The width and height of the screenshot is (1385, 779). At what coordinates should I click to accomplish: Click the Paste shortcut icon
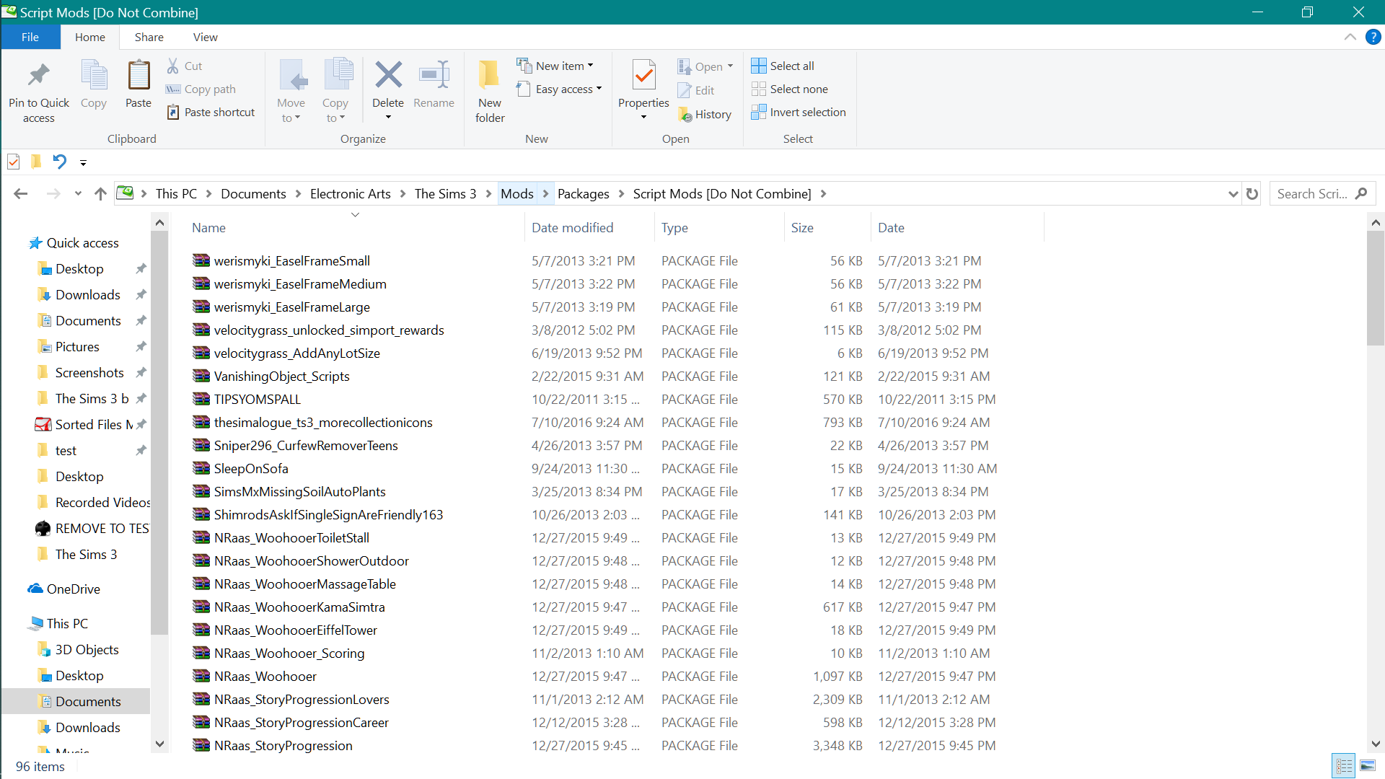(x=173, y=112)
